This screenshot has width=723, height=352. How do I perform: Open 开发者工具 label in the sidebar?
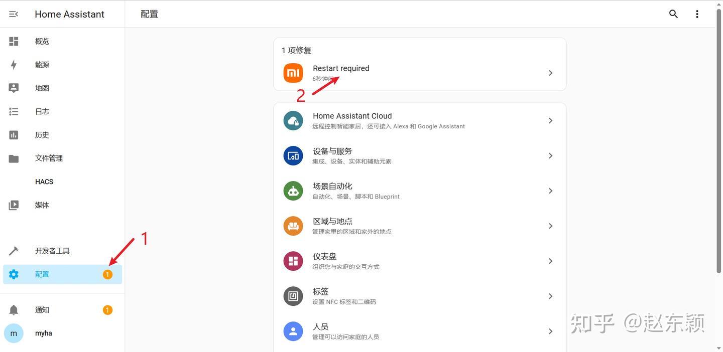(52, 251)
